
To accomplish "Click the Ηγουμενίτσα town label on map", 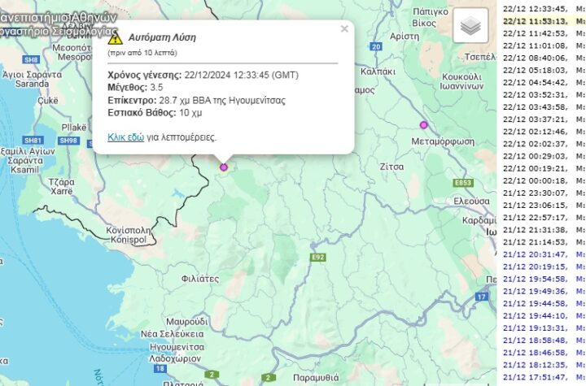I will [177, 347].
